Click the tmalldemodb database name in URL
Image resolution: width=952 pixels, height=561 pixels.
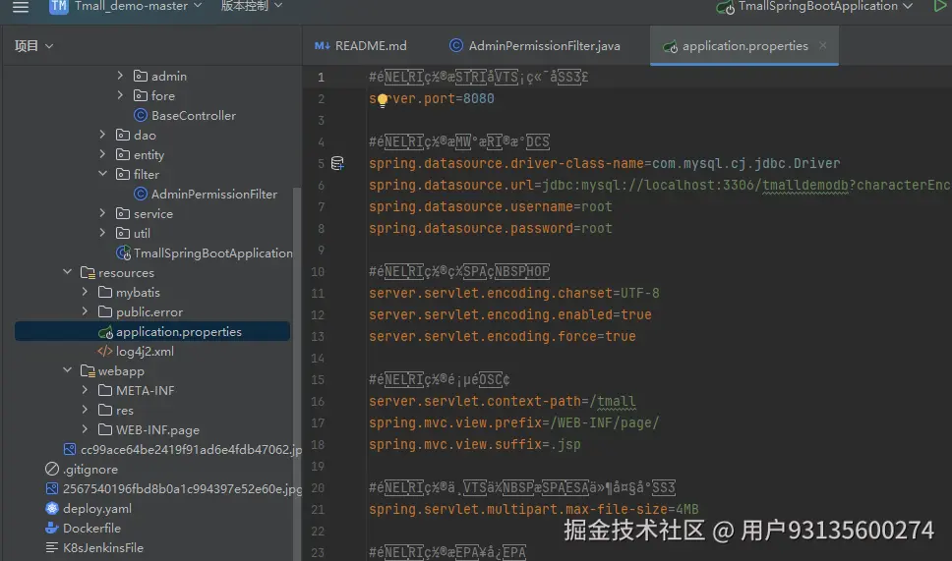[805, 185]
